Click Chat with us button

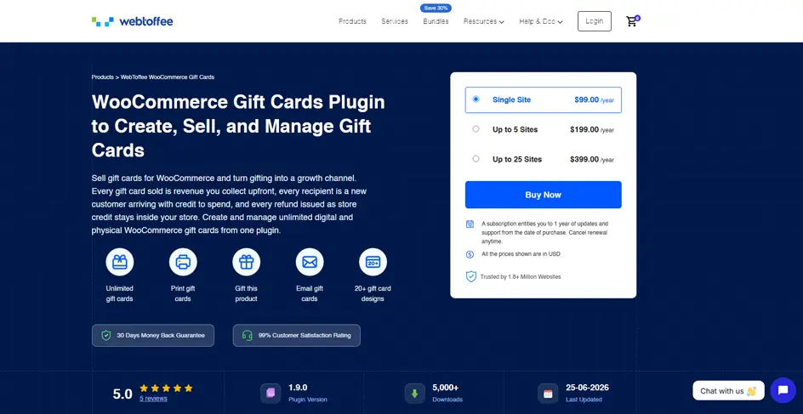click(728, 391)
